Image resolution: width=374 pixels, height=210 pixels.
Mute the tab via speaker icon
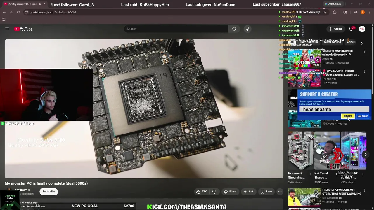click(40, 4)
